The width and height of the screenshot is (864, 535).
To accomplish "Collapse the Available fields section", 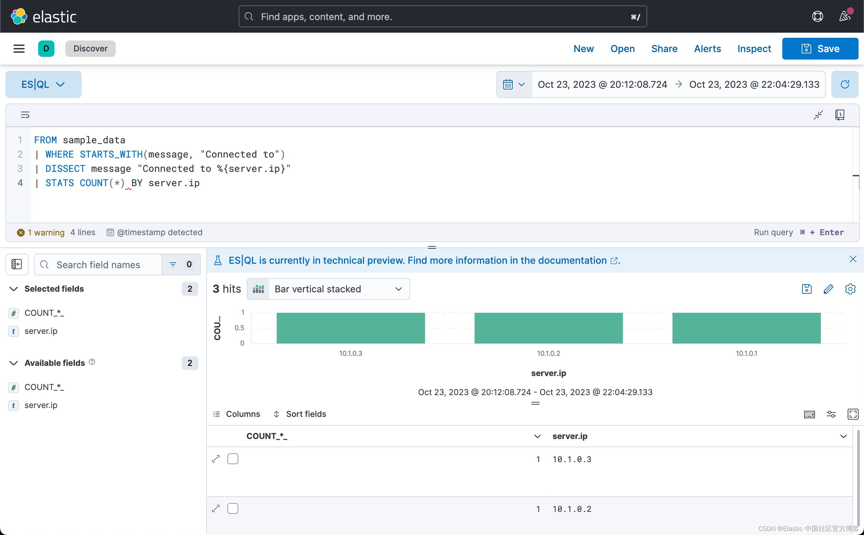I will [13, 363].
